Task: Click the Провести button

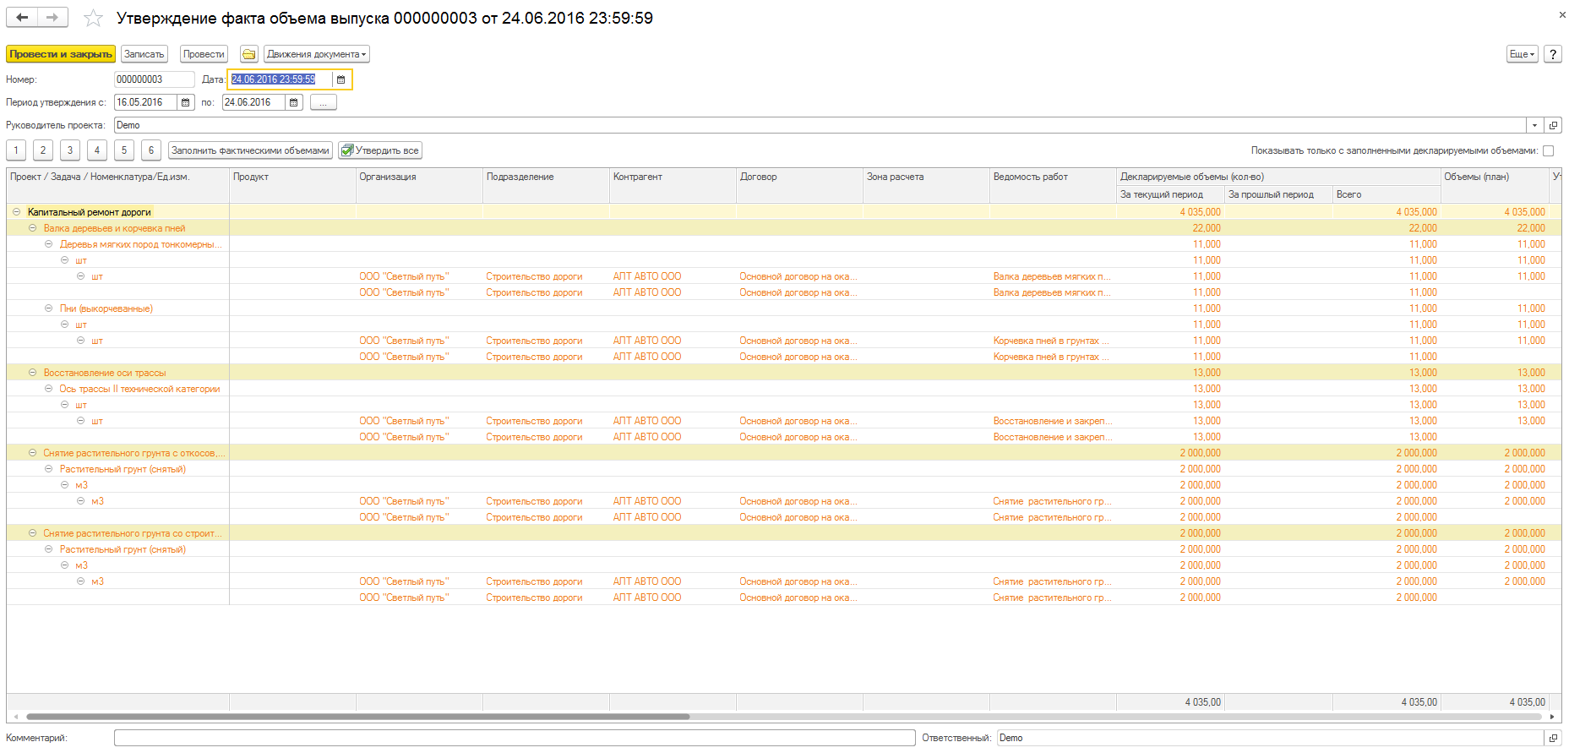Action: click(204, 54)
